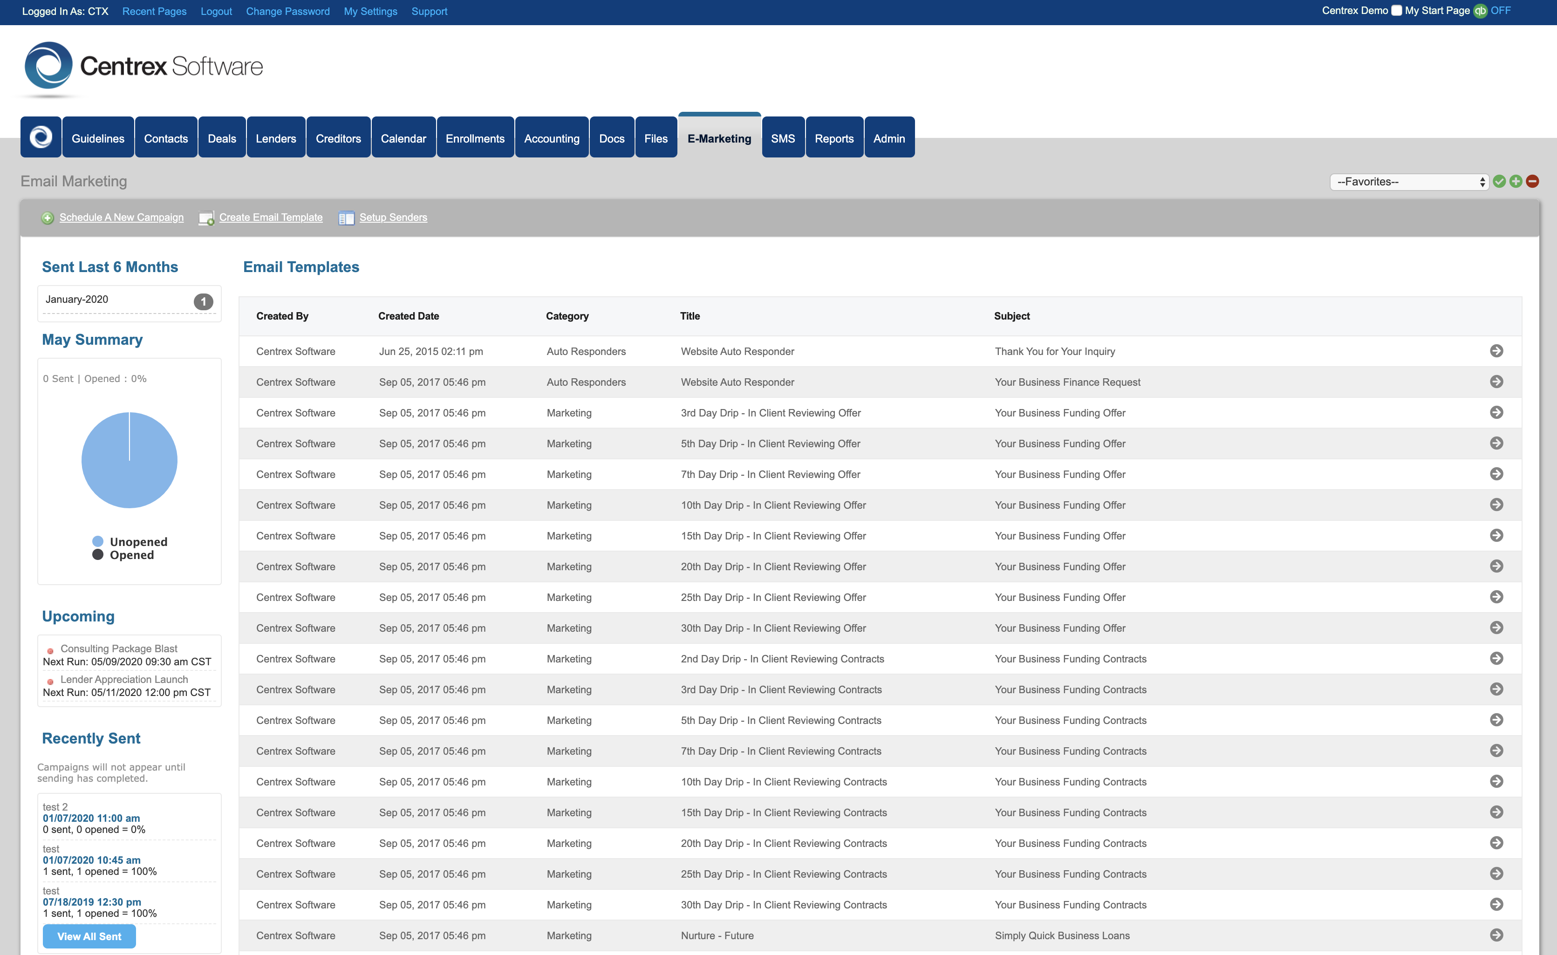Expand the January-2020 sent month entry
This screenshot has height=955, width=1557.
click(x=130, y=301)
